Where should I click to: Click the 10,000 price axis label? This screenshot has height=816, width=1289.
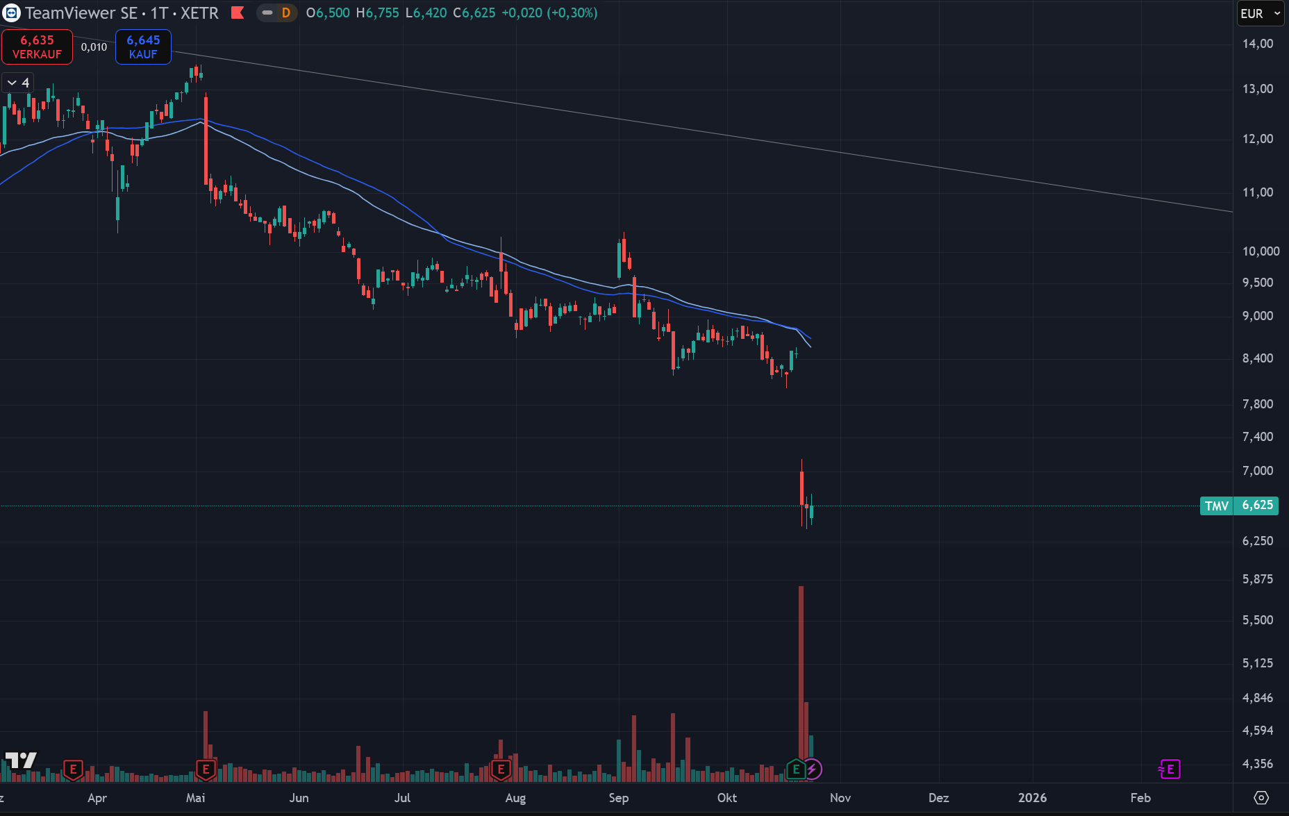(1261, 251)
